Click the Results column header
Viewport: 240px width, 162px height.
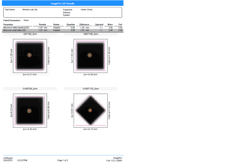43,25
